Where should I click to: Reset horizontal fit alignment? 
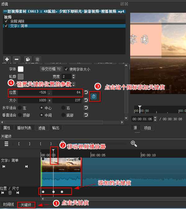[x=86, y=108]
